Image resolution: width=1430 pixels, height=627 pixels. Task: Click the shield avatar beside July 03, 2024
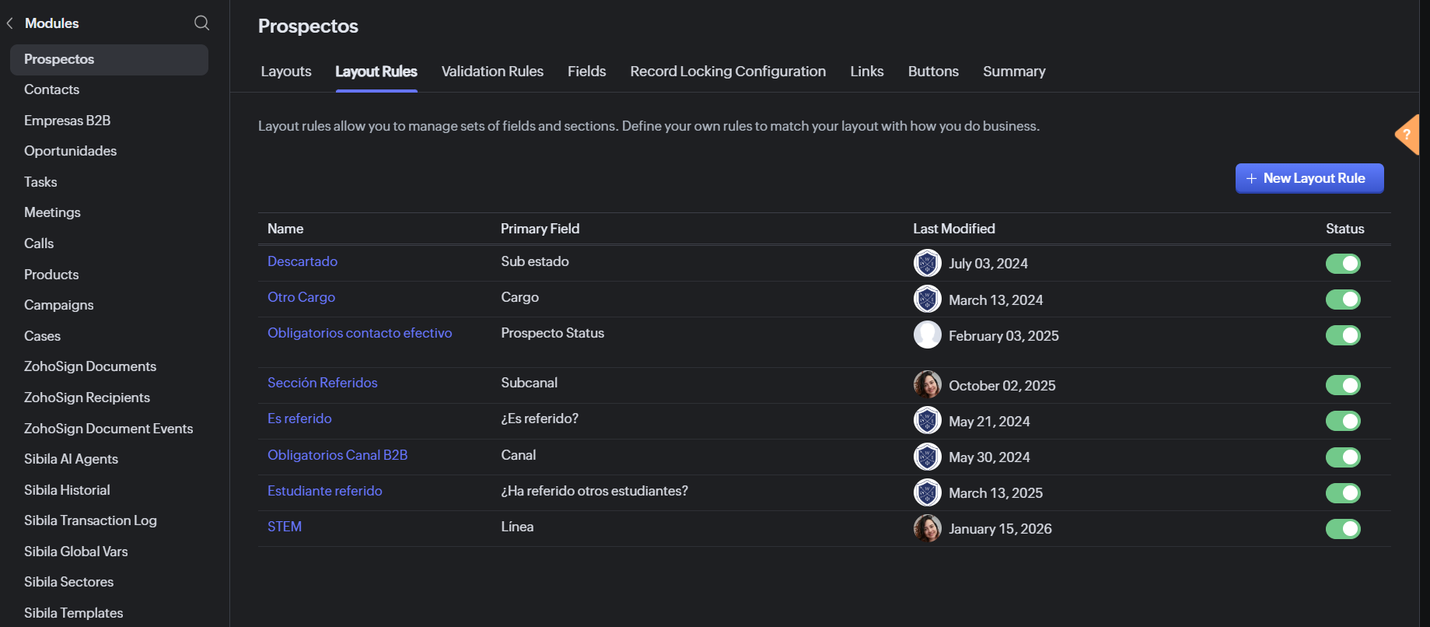tap(927, 264)
